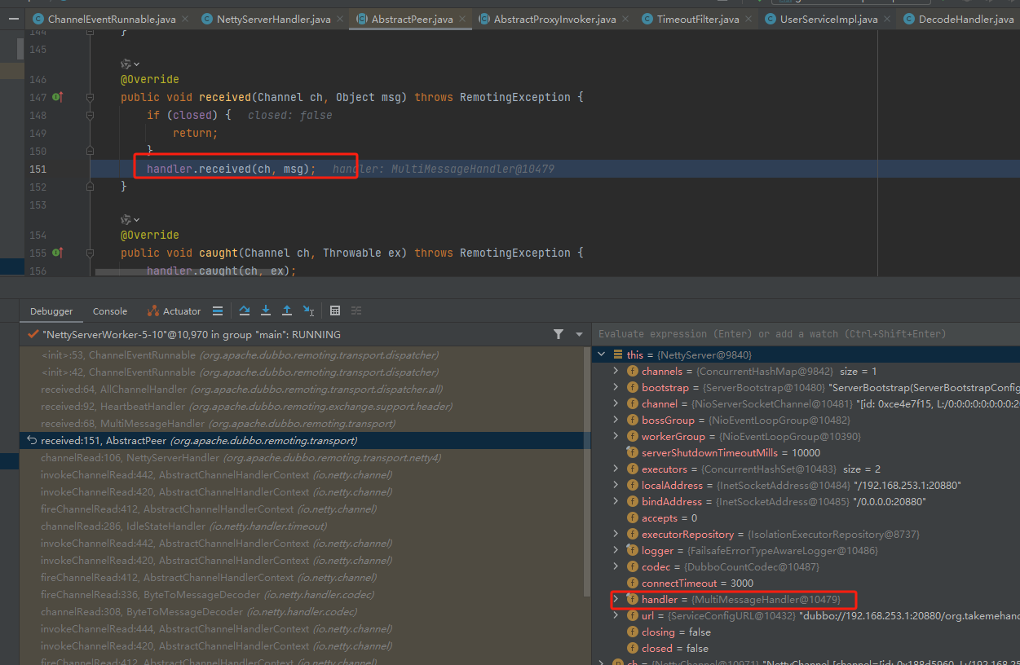1020x665 pixels.
Task: Select frame received:92, HeartbeatHandler
Action: click(302, 406)
